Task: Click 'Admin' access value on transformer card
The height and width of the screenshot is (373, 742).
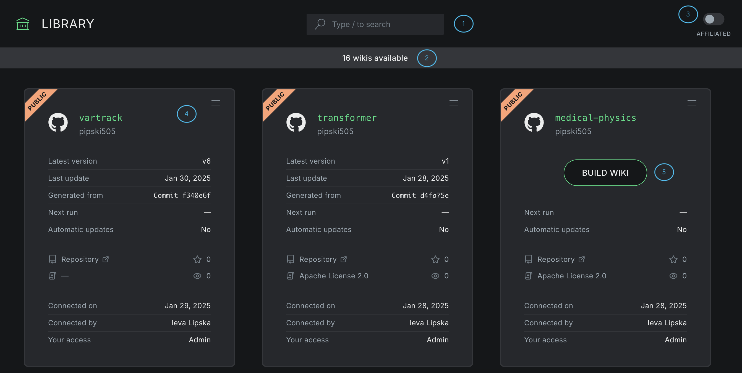Action: [x=438, y=340]
